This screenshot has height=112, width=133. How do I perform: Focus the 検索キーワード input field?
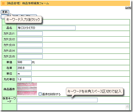[x=57, y=100]
